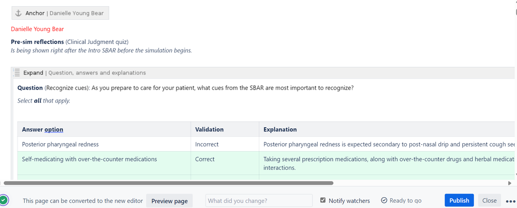Click the Expand macro list icon
The width and height of the screenshot is (517, 208).
[16, 73]
